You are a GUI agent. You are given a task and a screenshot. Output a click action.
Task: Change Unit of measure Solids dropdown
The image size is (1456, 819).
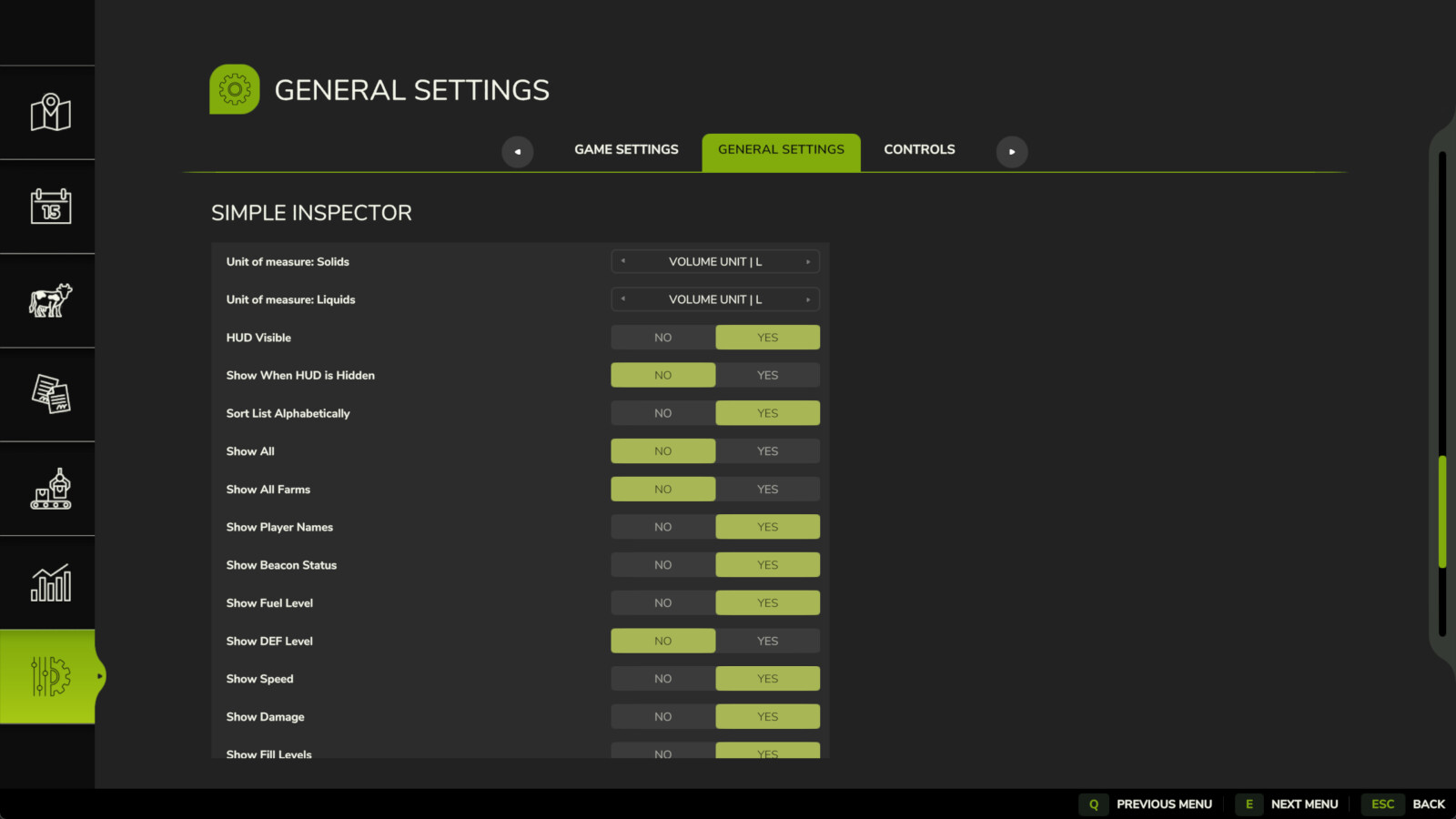pyautogui.click(x=714, y=261)
